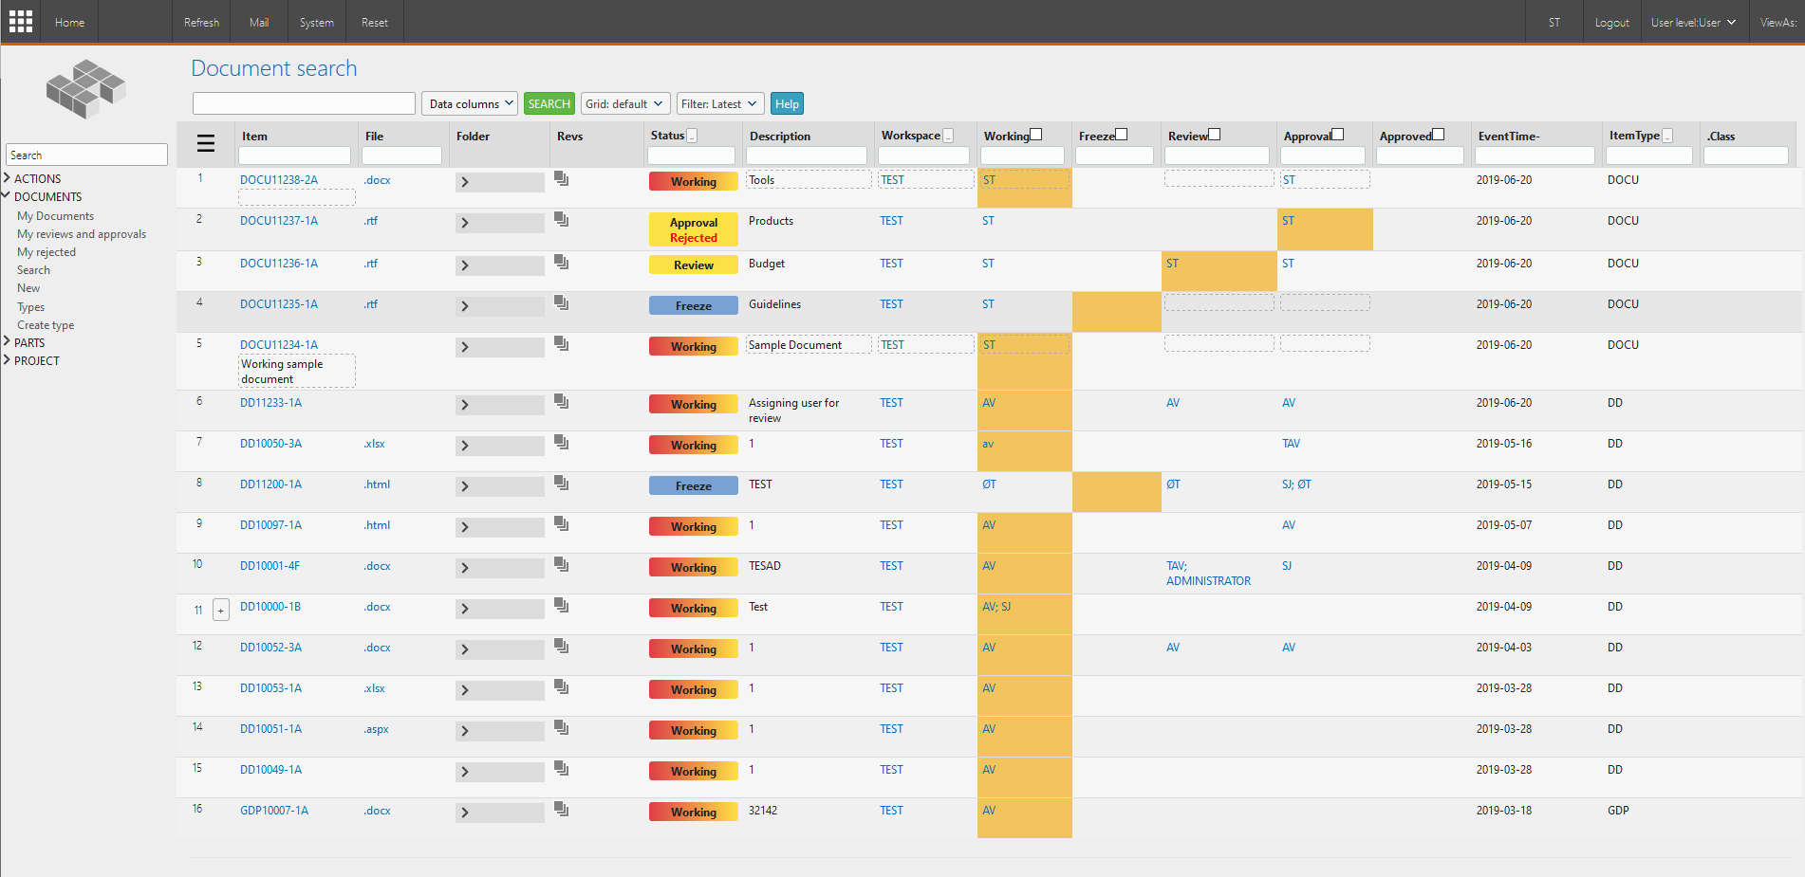This screenshot has width=1805, height=877.
Task: Open My Documents sidebar link
Action: [55, 216]
